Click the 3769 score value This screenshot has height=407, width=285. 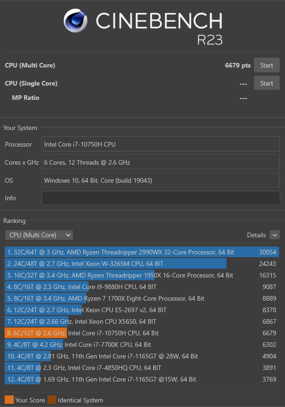(269, 379)
